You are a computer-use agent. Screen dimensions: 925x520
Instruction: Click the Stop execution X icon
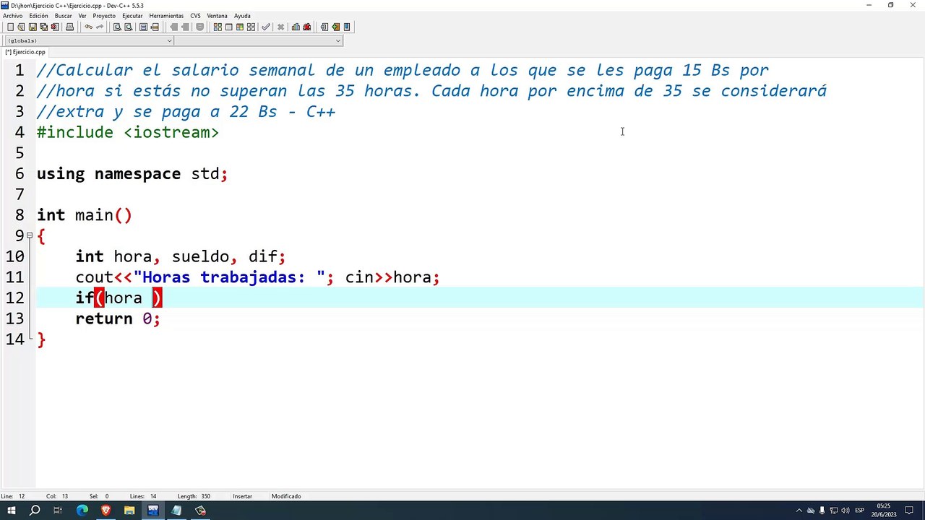point(280,27)
